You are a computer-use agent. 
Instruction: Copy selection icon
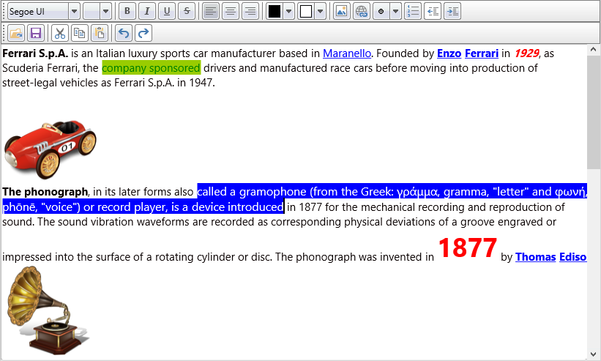[80, 33]
